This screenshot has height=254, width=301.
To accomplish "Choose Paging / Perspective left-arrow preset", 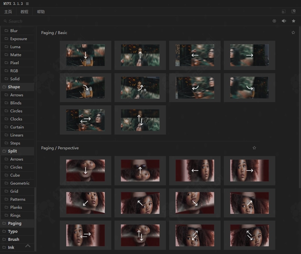I will [x=195, y=171].
